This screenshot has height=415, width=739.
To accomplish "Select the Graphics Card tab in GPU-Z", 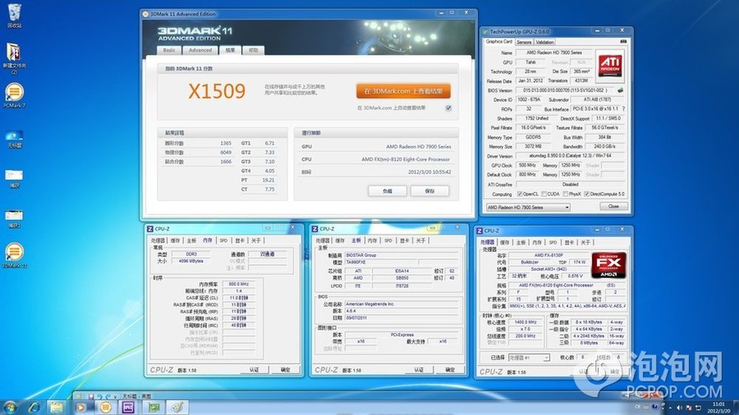I will pyautogui.click(x=499, y=41).
